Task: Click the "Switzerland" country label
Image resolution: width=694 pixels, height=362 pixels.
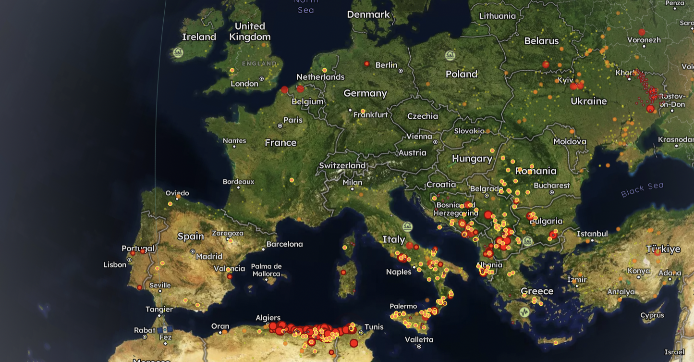Action: click(x=342, y=165)
